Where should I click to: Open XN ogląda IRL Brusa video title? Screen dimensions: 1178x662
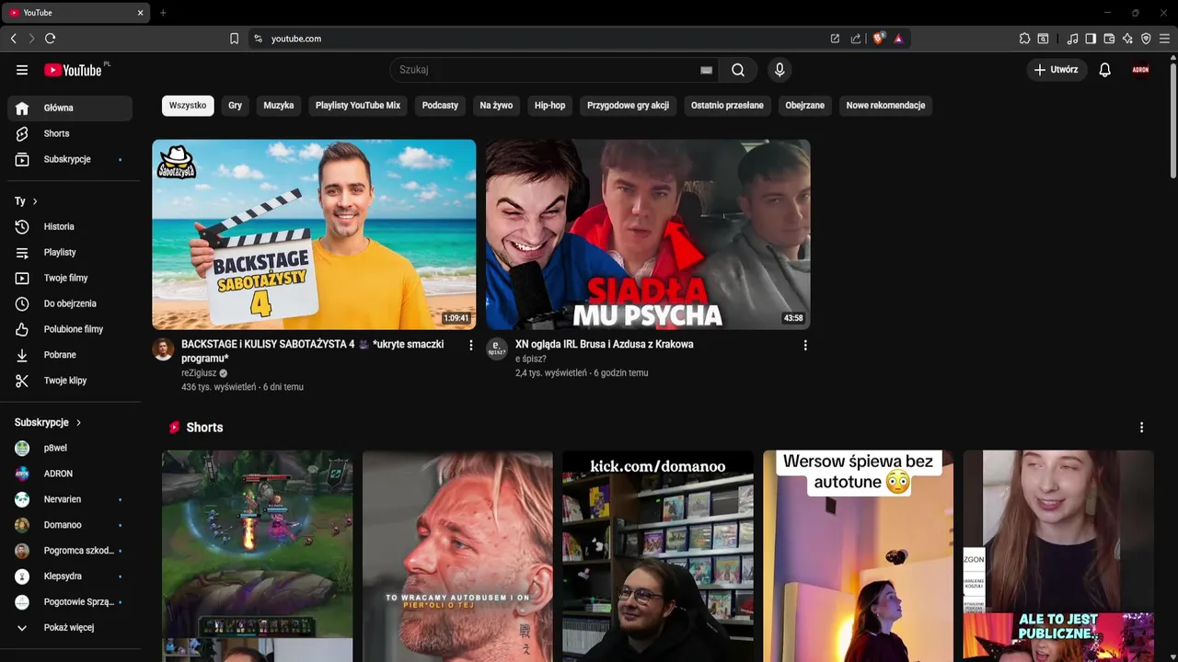(x=605, y=344)
